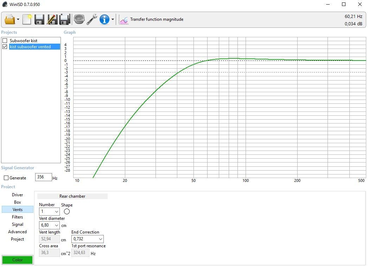Open the Transfer function magnitude graph selector

[157, 19]
